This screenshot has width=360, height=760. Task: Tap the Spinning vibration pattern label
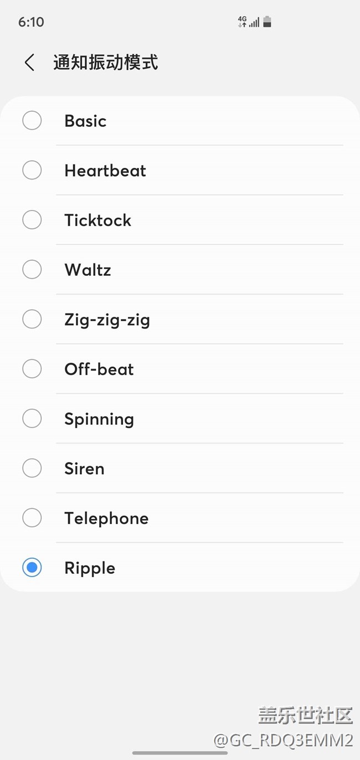click(99, 419)
